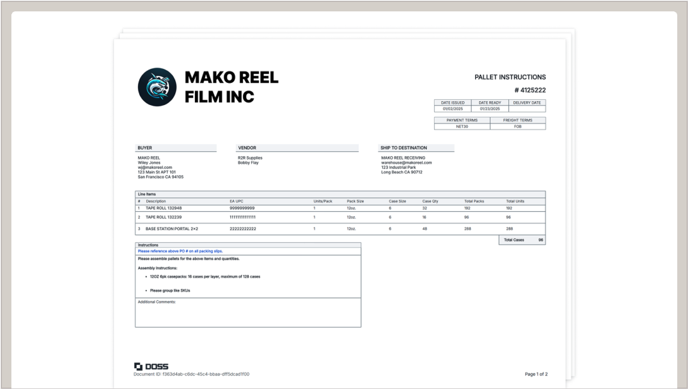Click the Mako Reel shark logo
The height and width of the screenshot is (389, 688).
coord(157,87)
